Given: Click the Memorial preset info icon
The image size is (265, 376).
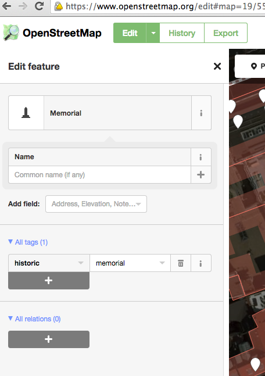Looking at the screenshot, I should coord(201,113).
